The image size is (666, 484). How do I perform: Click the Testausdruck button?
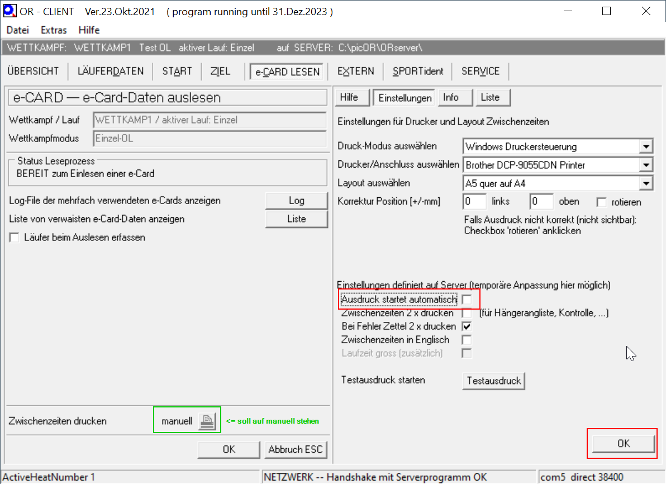(x=494, y=381)
